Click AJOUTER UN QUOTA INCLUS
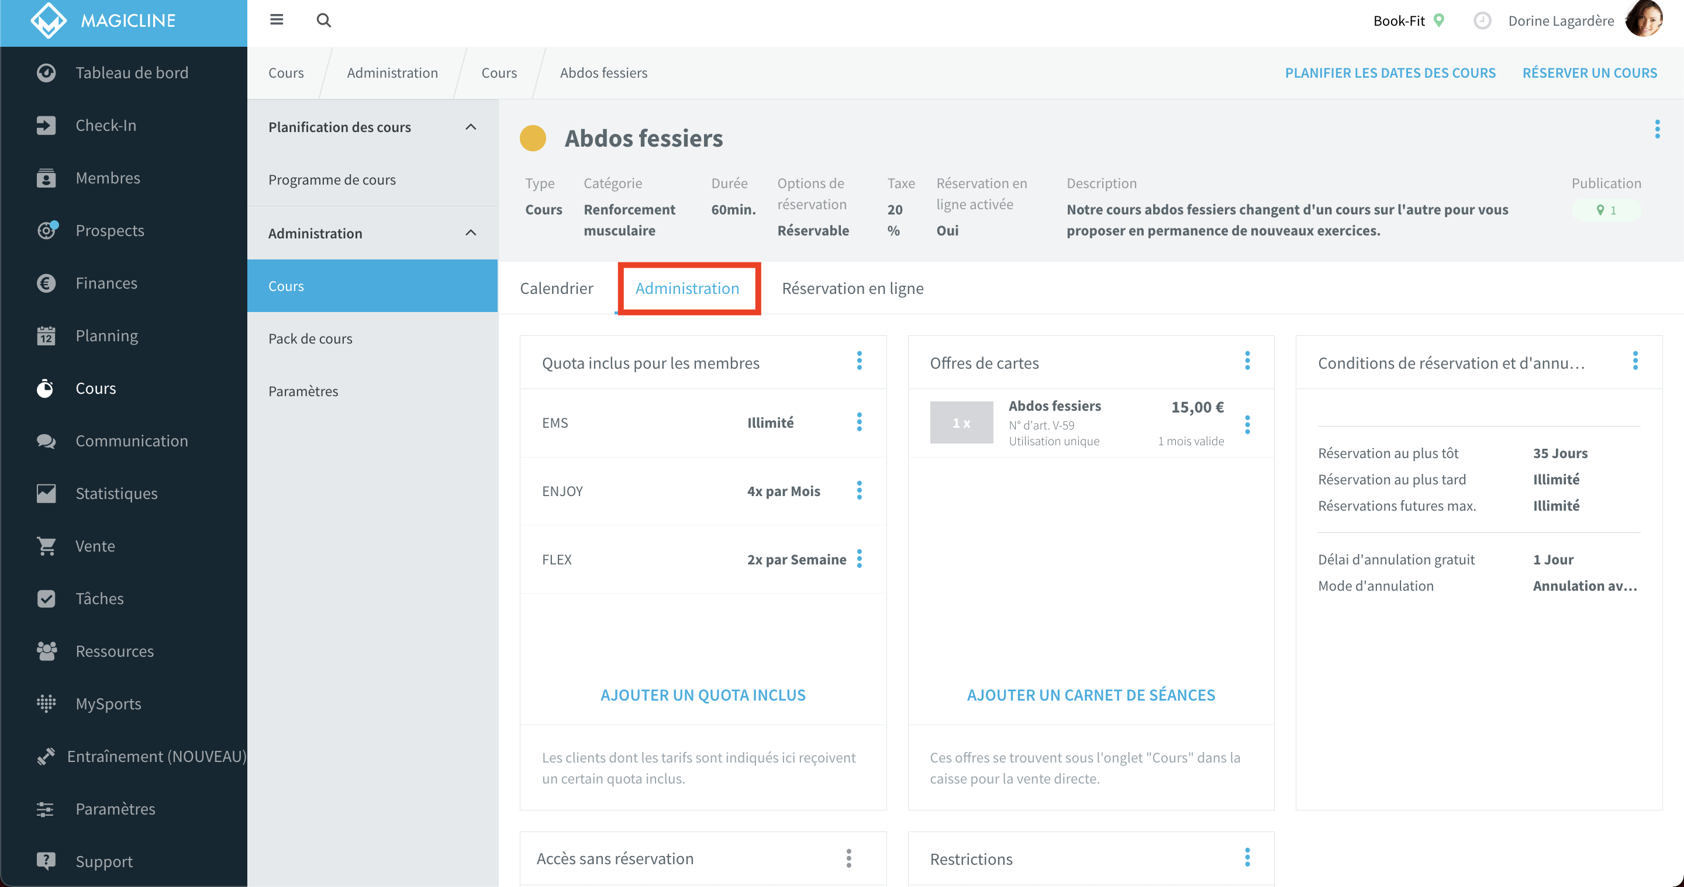 click(703, 695)
